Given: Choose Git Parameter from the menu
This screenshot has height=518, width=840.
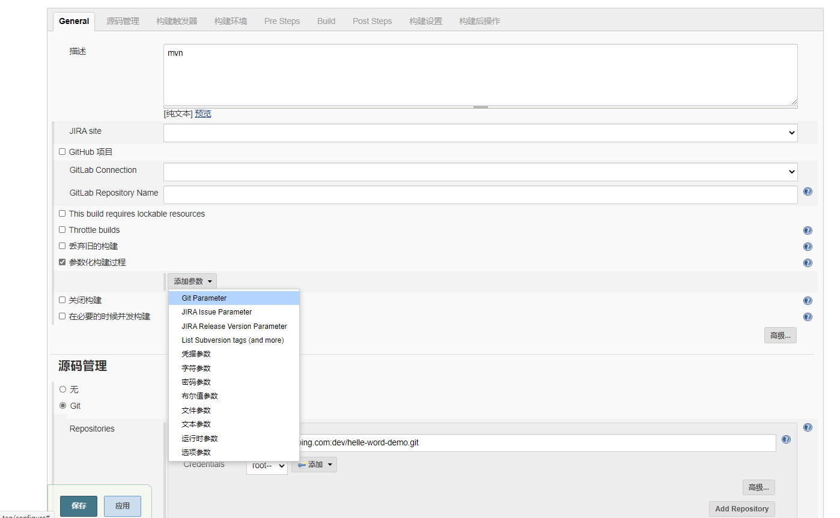Looking at the screenshot, I should (234, 298).
